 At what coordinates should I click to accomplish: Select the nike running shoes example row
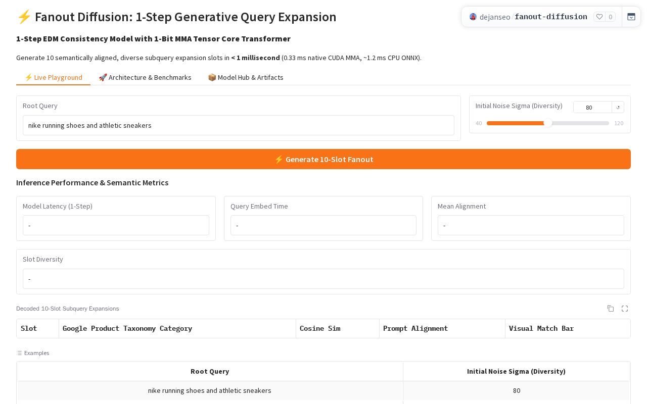point(323,390)
